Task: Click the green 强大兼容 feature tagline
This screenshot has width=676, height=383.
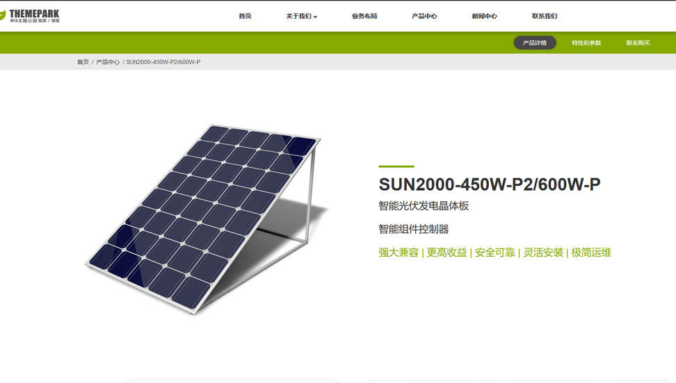Action: click(399, 253)
